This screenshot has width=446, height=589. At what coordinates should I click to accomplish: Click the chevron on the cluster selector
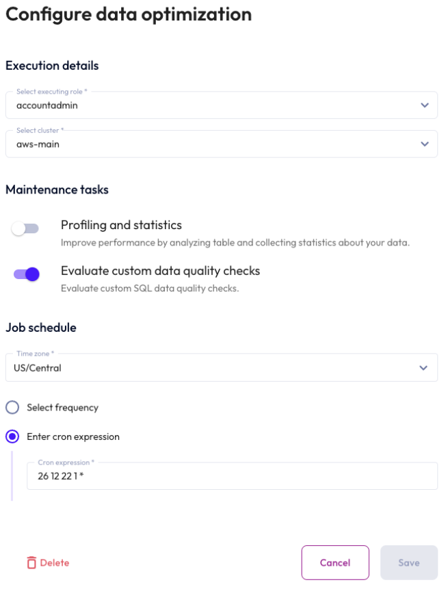422,144
